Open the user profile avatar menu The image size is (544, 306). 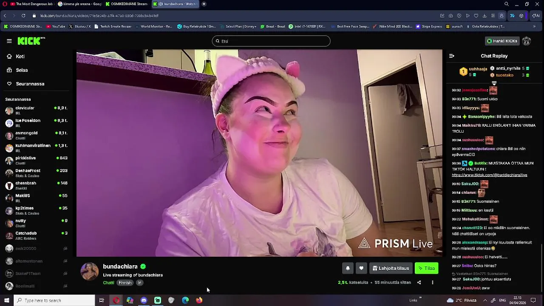click(527, 41)
